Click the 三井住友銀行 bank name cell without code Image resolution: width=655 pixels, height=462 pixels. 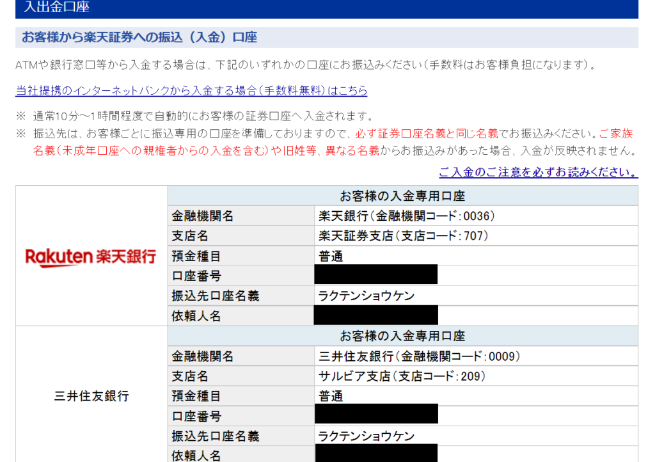91,396
